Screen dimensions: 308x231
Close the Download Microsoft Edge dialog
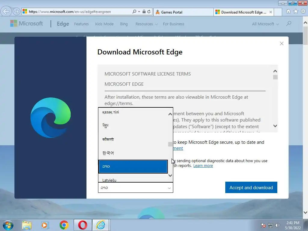282,43
